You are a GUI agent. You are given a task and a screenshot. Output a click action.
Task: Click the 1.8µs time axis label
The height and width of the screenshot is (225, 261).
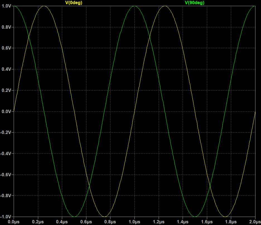(231, 222)
